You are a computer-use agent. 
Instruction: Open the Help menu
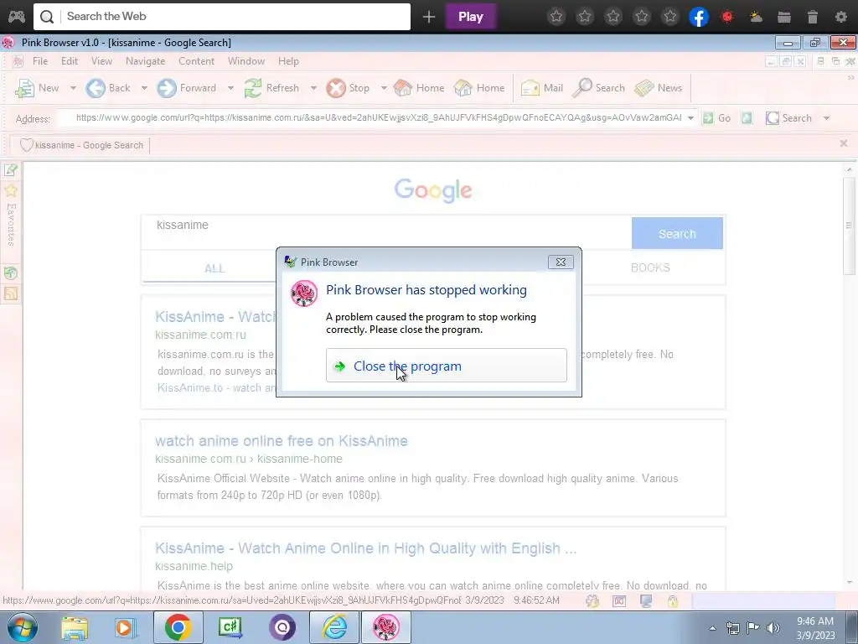click(x=288, y=60)
